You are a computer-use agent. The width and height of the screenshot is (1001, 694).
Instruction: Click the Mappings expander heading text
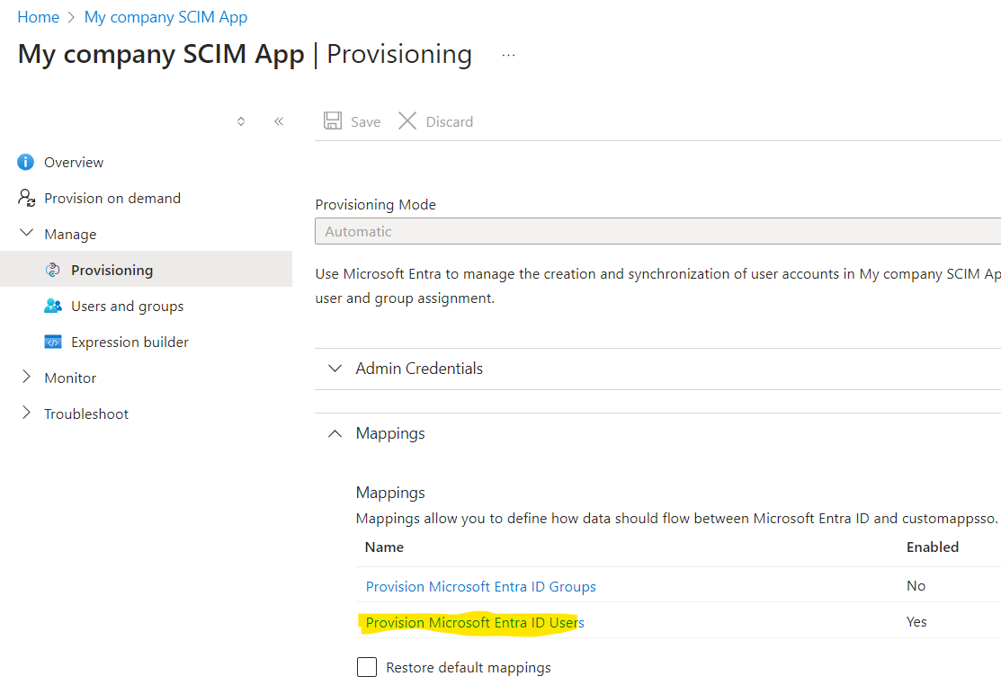pyautogui.click(x=390, y=433)
